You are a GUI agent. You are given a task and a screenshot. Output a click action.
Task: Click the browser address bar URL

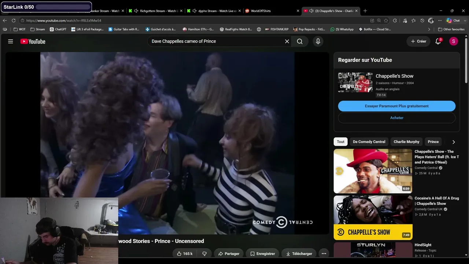tap(64, 21)
